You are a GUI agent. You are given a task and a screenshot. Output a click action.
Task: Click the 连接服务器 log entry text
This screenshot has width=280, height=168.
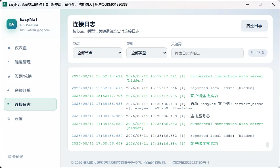[200, 116]
